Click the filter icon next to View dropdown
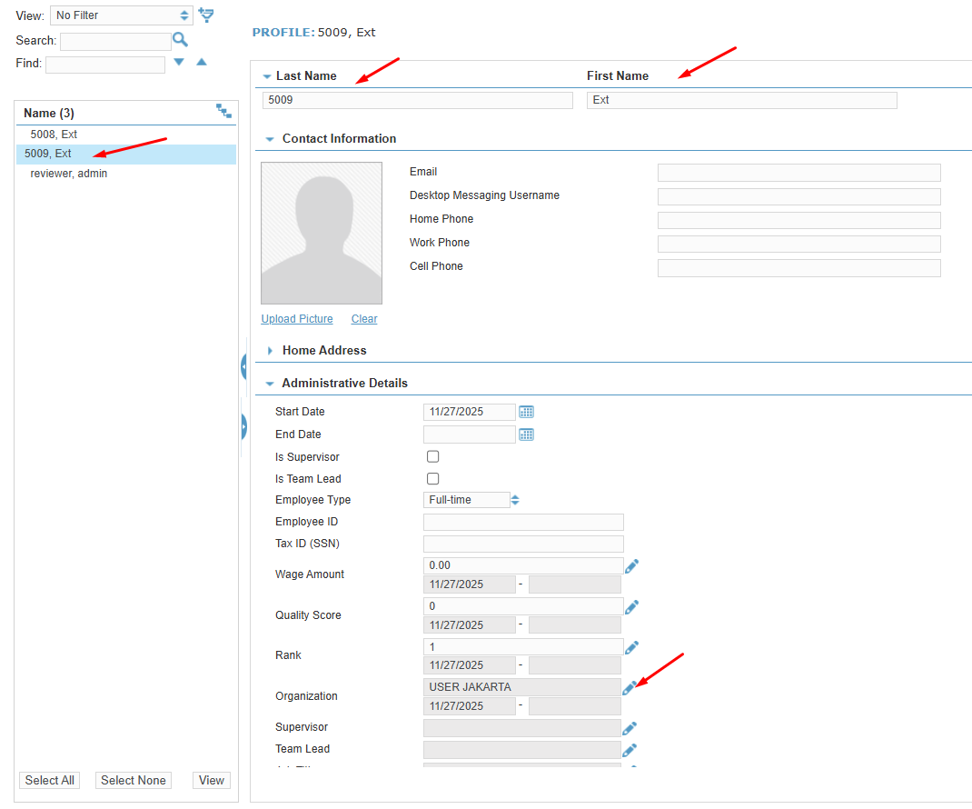This screenshot has height=809, width=972. coord(206,15)
